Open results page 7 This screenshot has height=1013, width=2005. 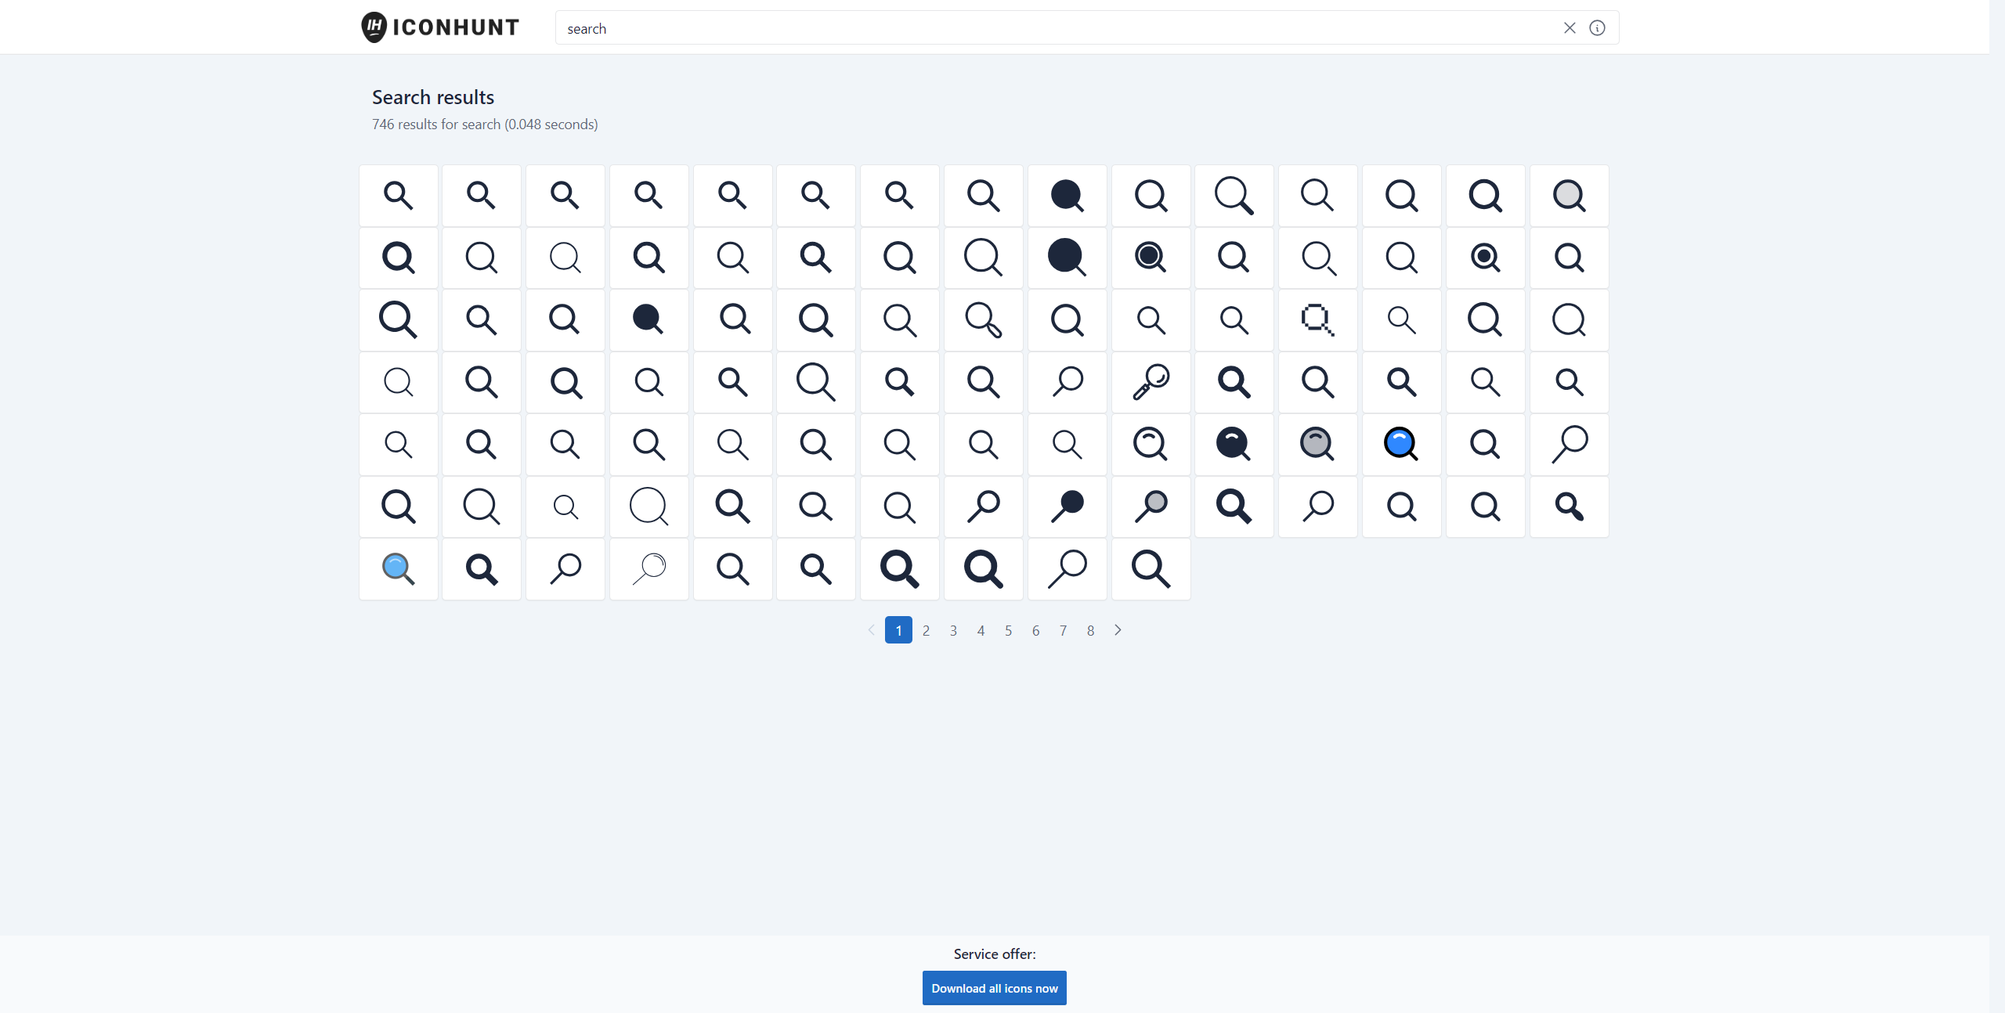click(1063, 630)
